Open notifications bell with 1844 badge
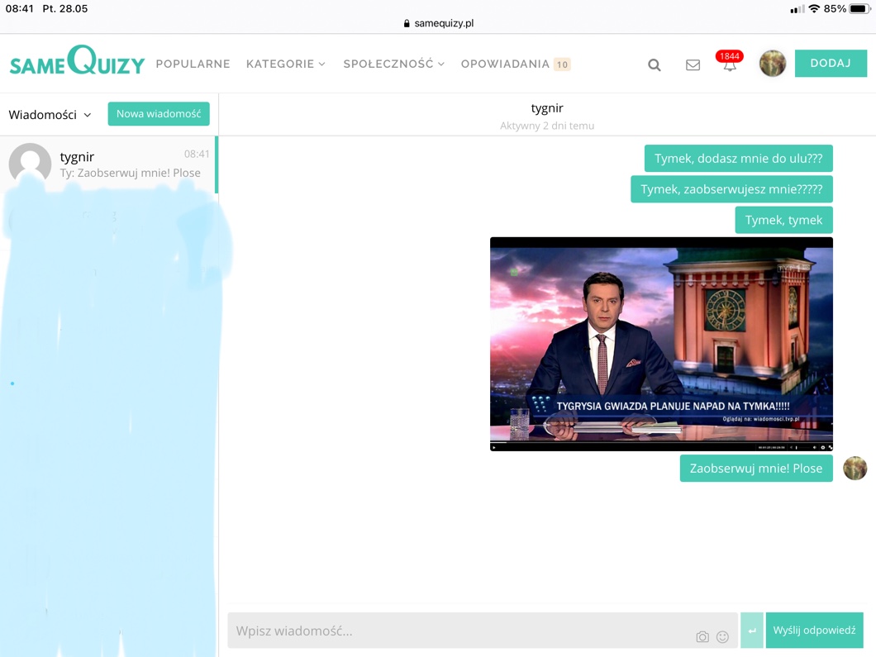Image resolution: width=876 pixels, height=657 pixels. (729, 64)
